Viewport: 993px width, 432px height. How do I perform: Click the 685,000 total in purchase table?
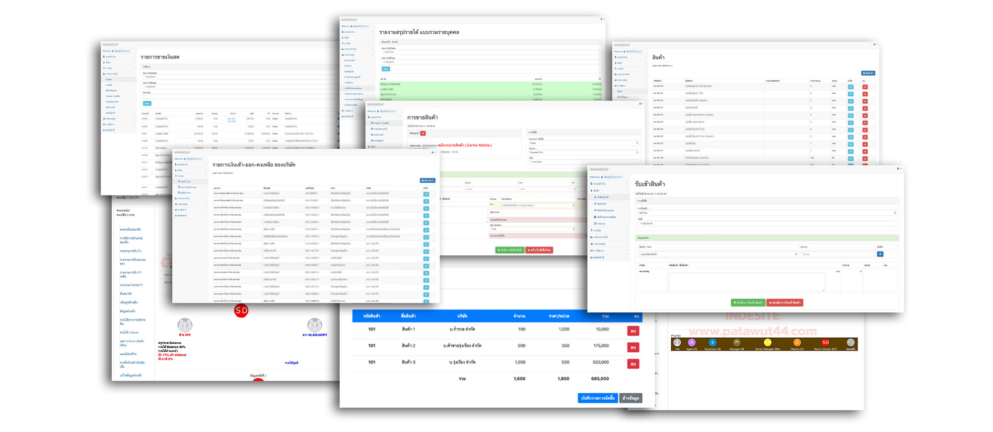pos(600,378)
